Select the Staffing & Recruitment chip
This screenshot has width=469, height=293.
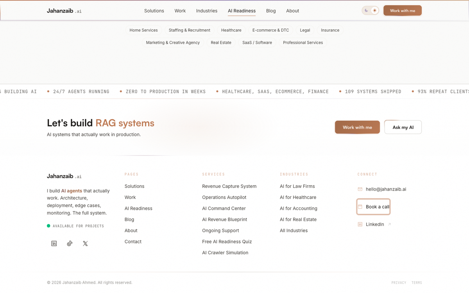click(x=190, y=30)
